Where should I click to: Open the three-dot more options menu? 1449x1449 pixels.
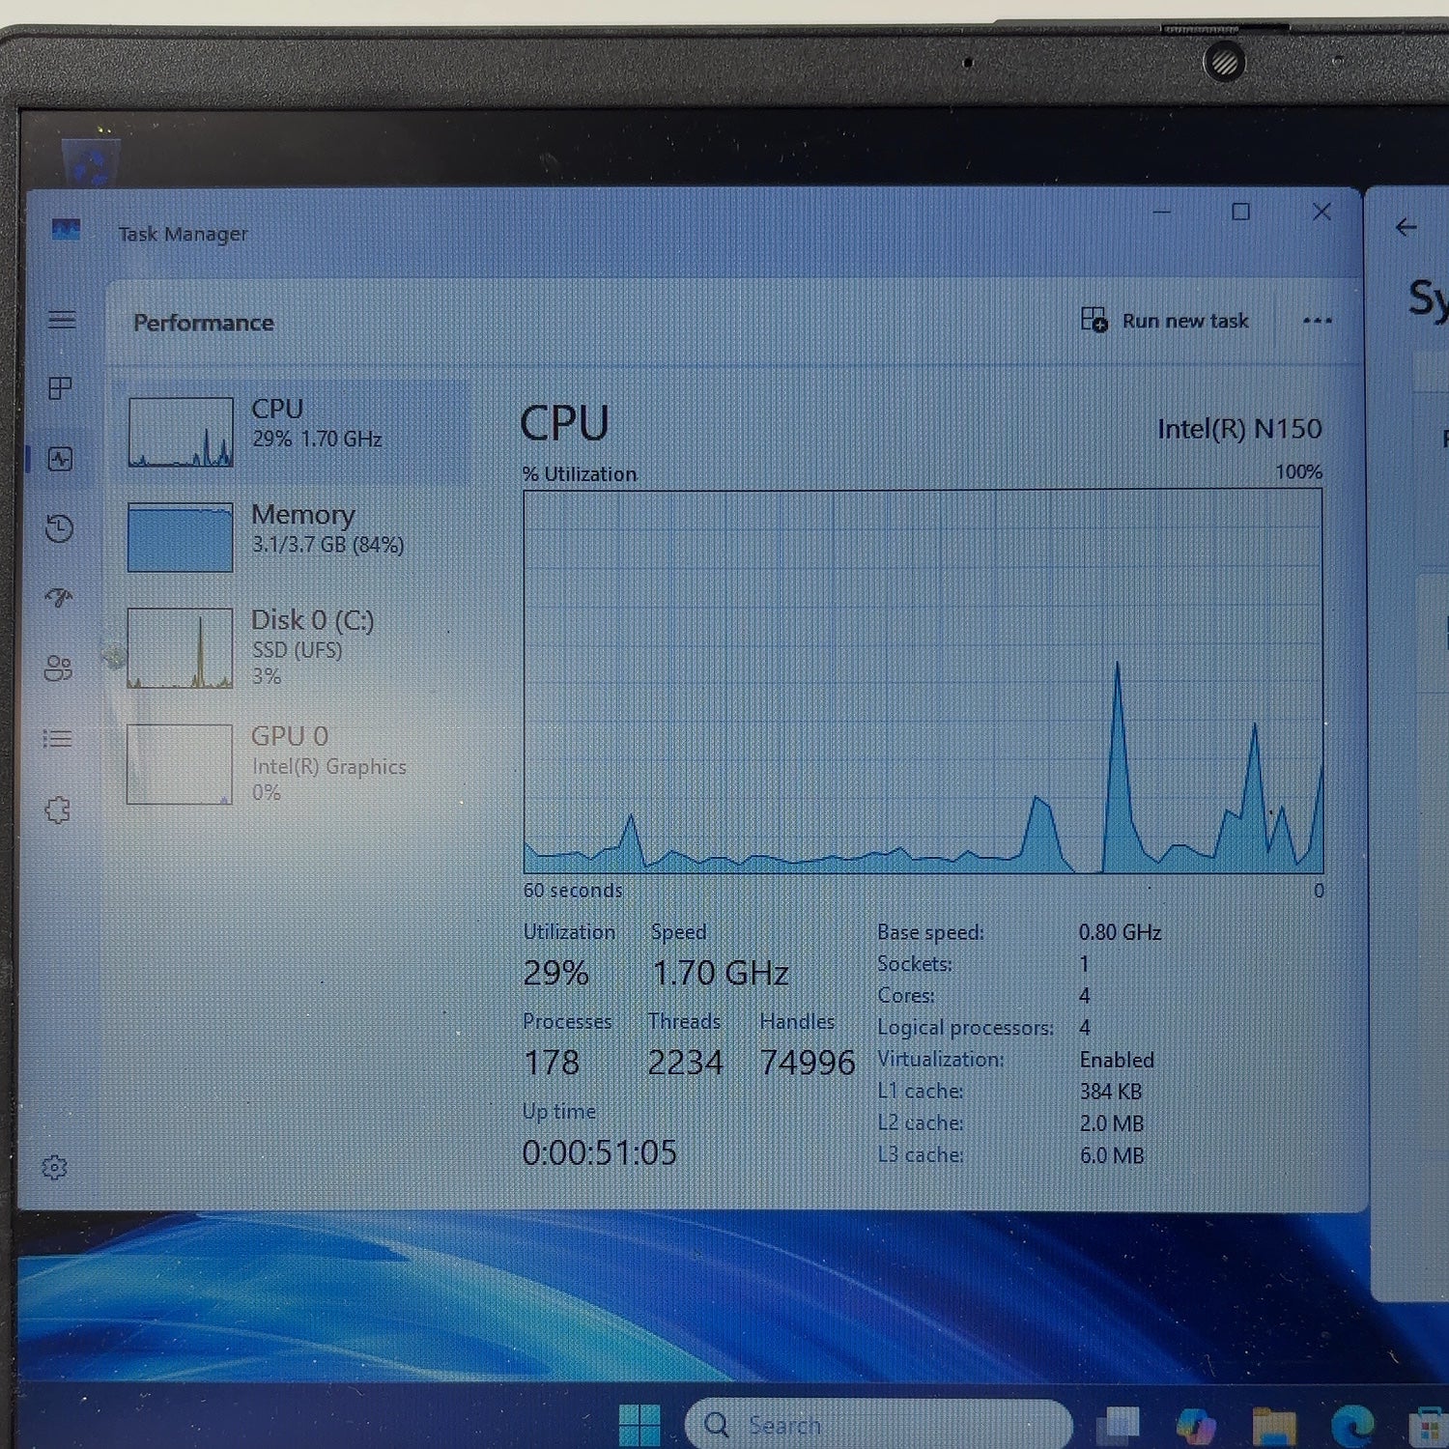tap(1318, 320)
